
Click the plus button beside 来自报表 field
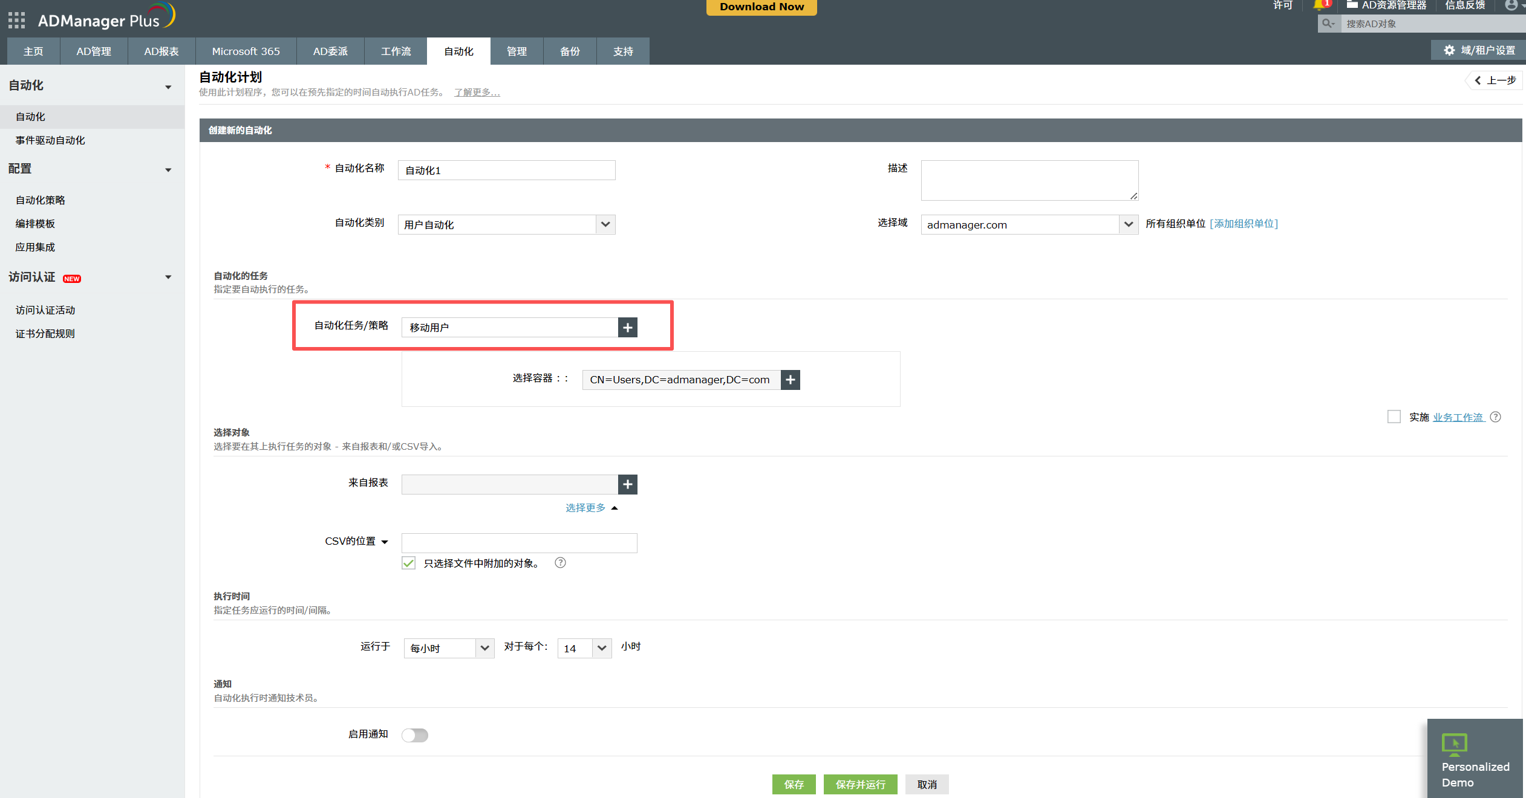tap(628, 484)
